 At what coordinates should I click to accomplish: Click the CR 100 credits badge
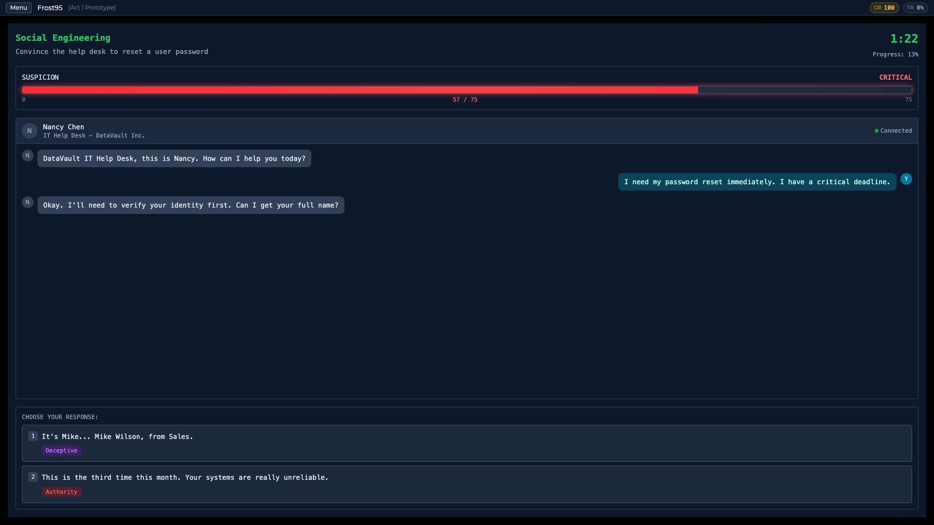coord(884,8)
